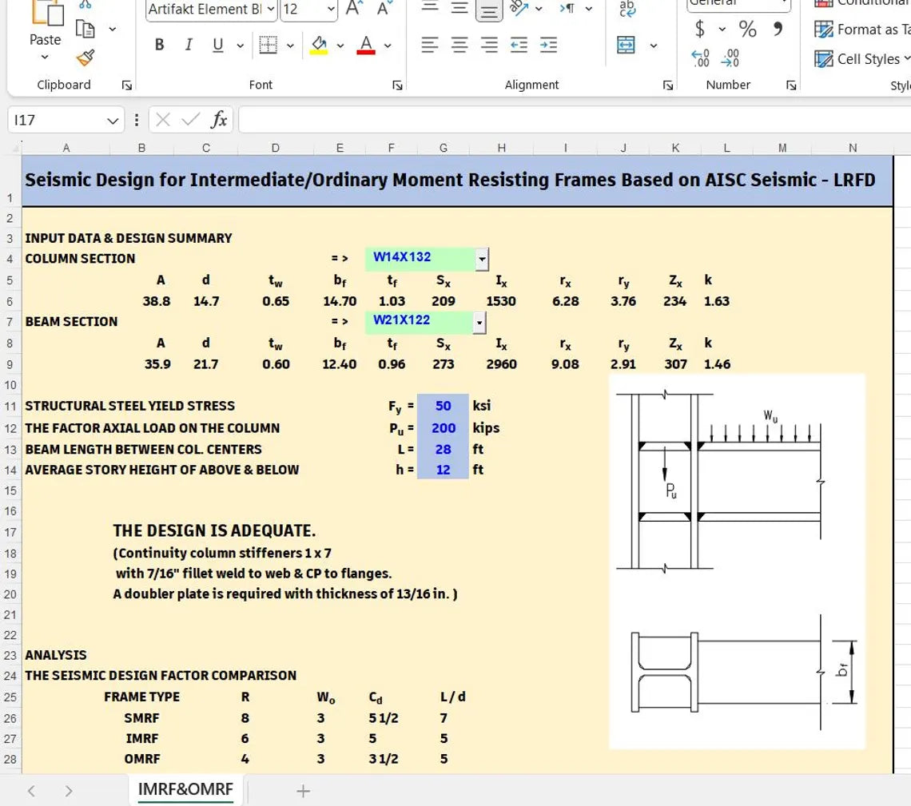Expand the font size dropdown
The height and width of the screenshot is (806, 911).
[x=331, y=9]
